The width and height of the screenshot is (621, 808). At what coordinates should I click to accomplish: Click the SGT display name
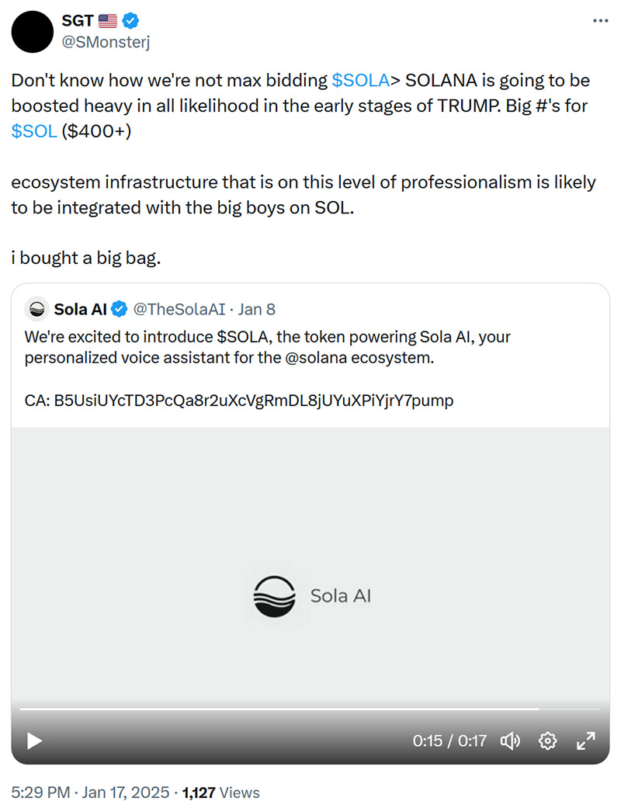(x=78, y=21)
